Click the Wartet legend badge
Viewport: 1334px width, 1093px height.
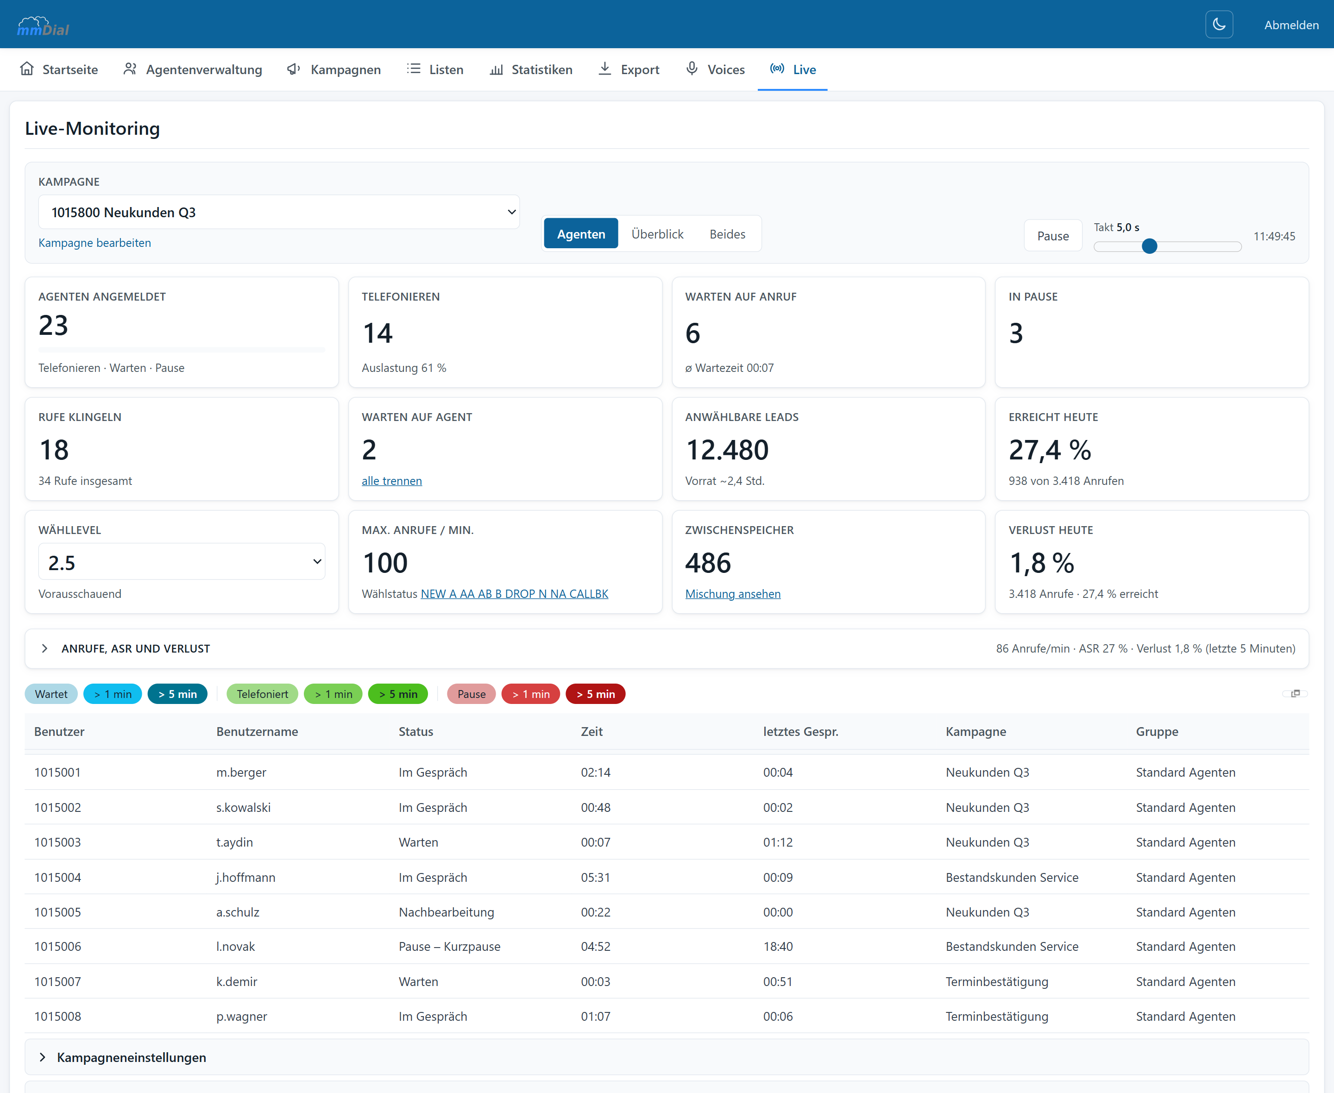(x=51, y=694)
